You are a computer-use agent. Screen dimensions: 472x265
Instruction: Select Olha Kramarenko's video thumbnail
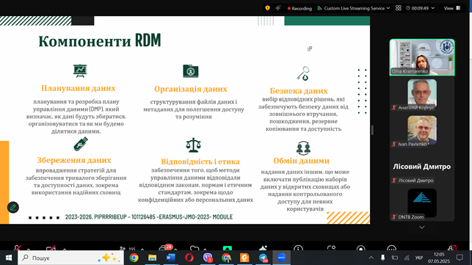(422, 57)
